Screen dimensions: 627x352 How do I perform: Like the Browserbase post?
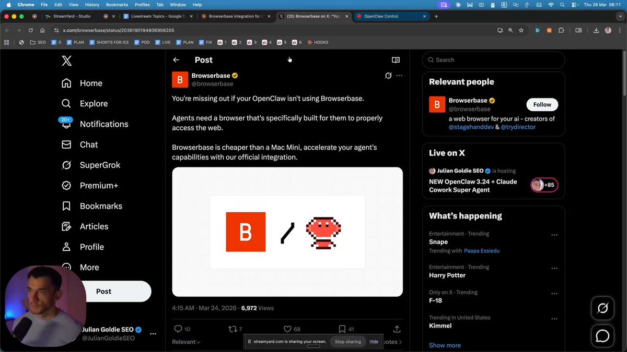click(287, 329)
